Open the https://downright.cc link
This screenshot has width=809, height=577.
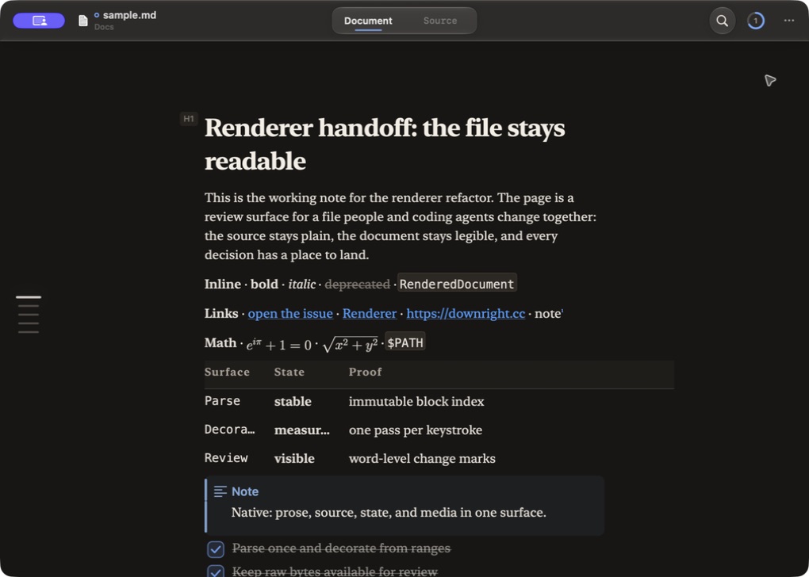pyautogui.click(x=466, y=314)
